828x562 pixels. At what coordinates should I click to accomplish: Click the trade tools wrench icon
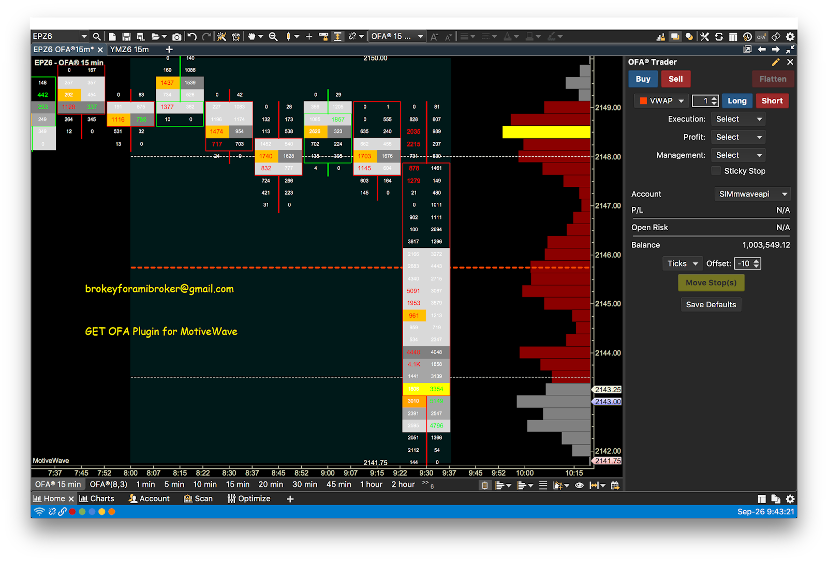704,36
